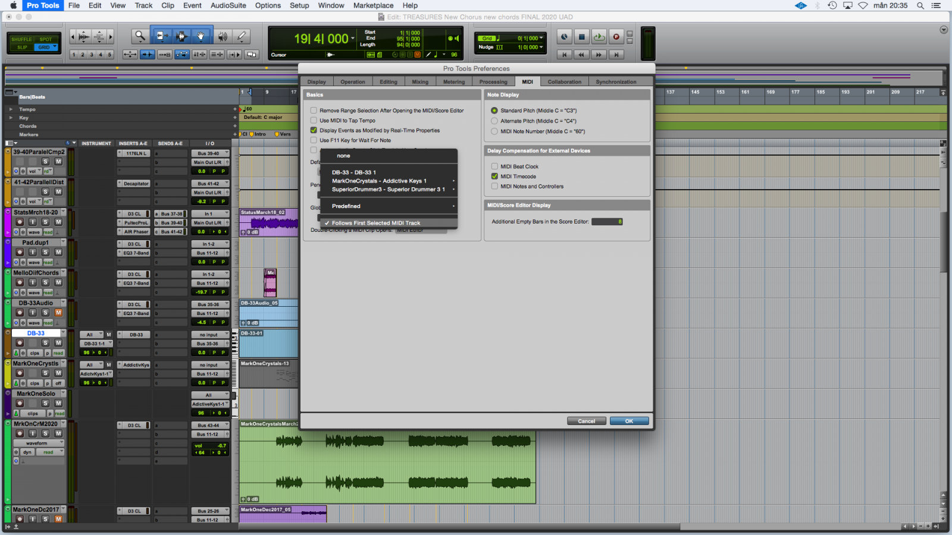The width and height of the screenshot is (952, 535).
Task: Mute the Pad.dup1 track
Action: pos(58,252)
